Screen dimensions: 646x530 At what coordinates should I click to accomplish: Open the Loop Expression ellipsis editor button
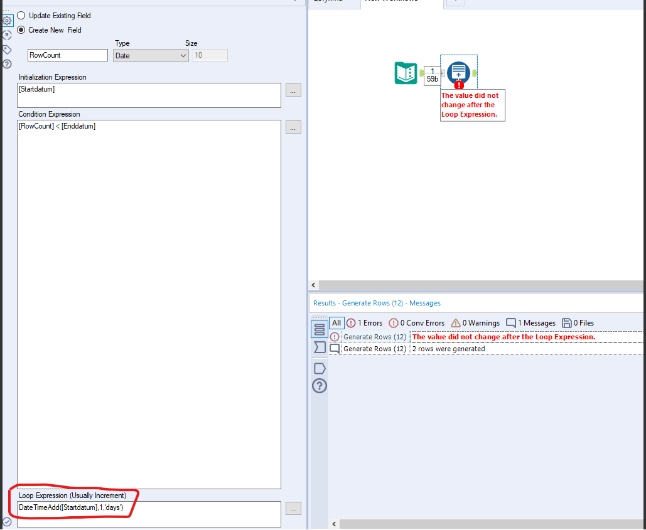[x=293, y=509]
